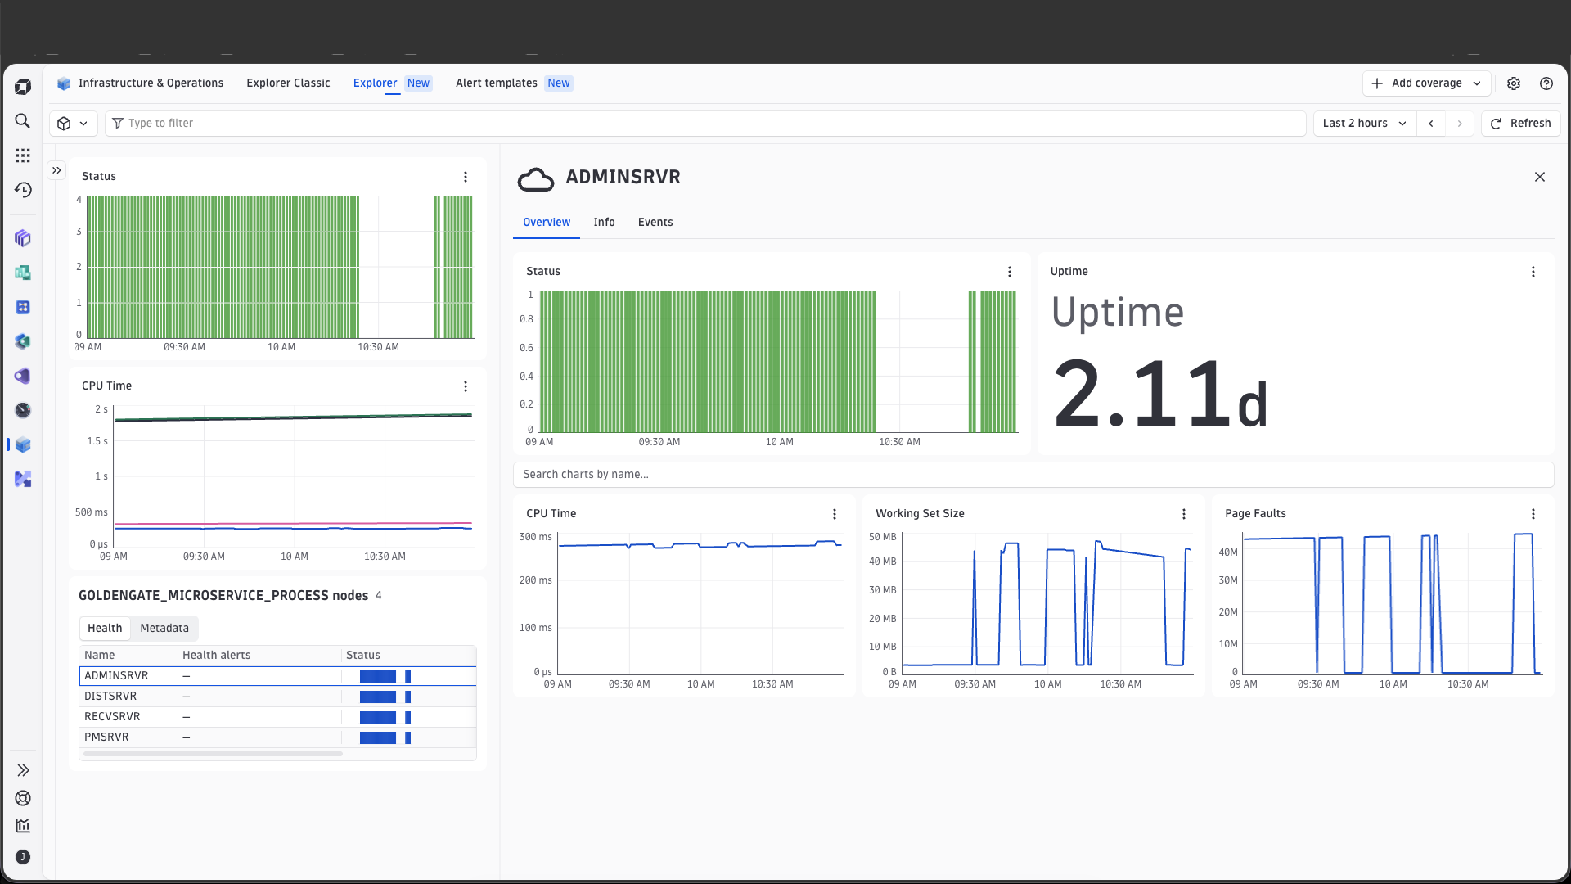Expand the left sidebar with double chevron
Screen dimensions: 1571x884
(x=23, y=770)
